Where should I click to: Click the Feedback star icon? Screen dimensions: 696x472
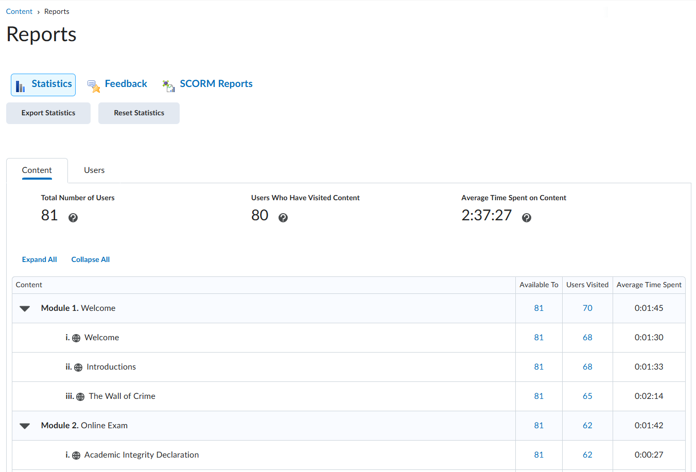click(x=94, y=86)
